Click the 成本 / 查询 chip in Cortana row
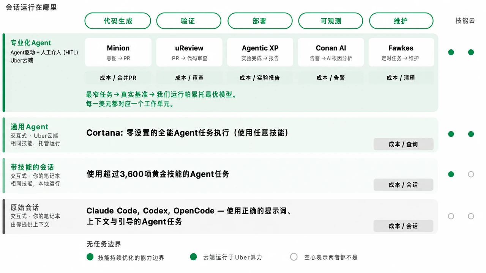Image resolution: width=486 pixels, height=273 pixels. tap(403, 144)
